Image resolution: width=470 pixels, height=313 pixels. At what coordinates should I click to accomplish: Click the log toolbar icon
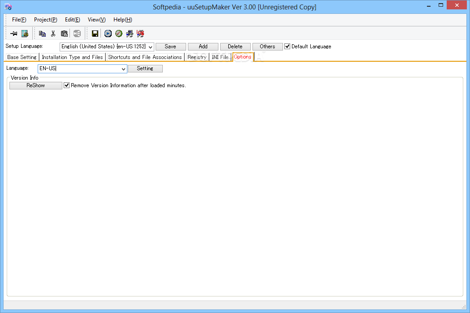pos(140,34)
